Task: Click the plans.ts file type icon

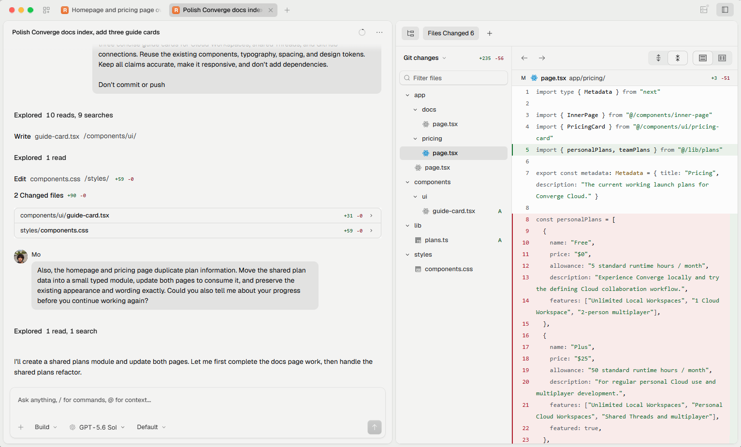Action: pos(418,240)
